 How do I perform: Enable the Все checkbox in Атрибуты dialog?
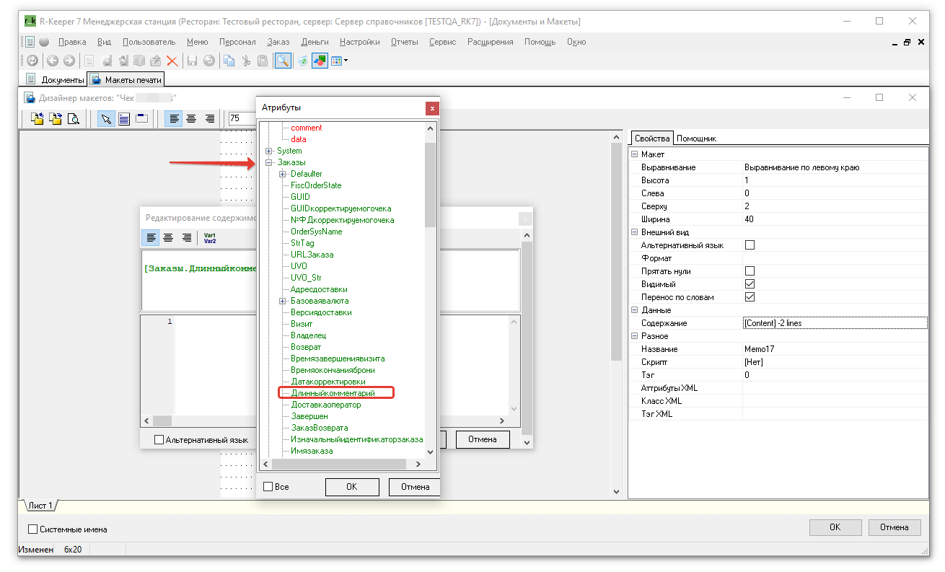tap(268, 487)
